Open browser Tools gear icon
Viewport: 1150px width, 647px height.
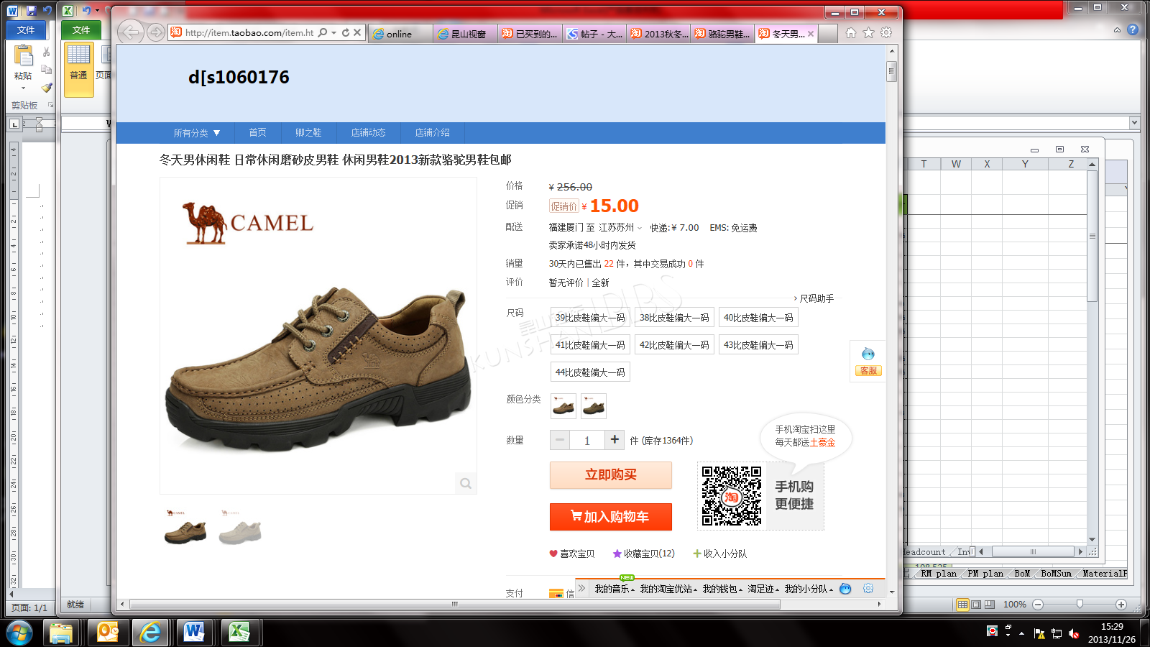pos(886,33)
